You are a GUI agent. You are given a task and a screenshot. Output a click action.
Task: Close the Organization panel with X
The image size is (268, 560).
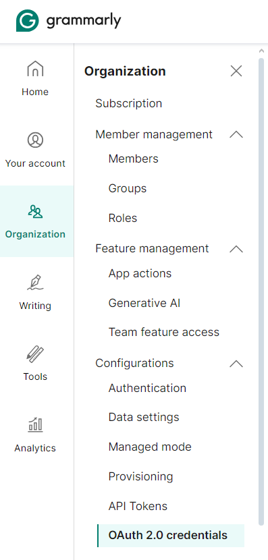pyautogui.click(x=236, y=71)
